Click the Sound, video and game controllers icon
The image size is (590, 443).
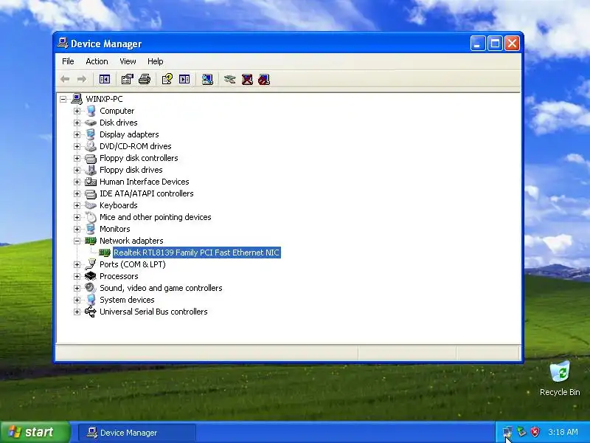coord(91,288)
